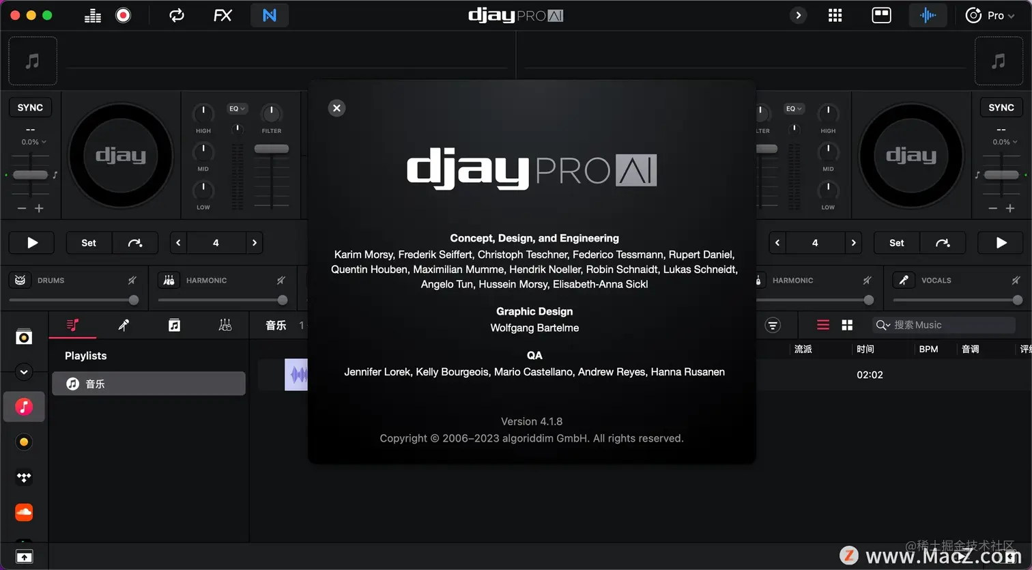Switch library to grid view

click(x=847, y=325)
